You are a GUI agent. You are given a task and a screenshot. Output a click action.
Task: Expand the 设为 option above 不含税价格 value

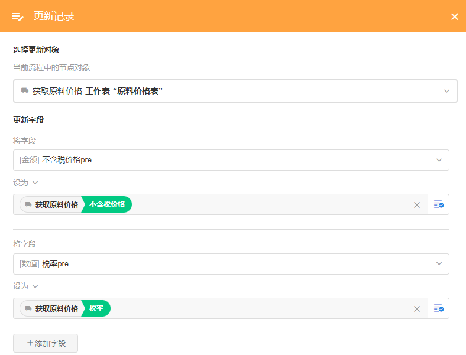pos(25,183)
